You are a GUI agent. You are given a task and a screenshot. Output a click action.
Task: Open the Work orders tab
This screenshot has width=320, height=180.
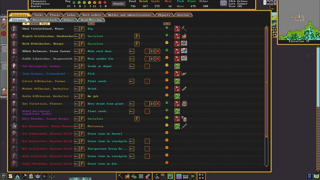pyautogui.click(x=92, y=15)
